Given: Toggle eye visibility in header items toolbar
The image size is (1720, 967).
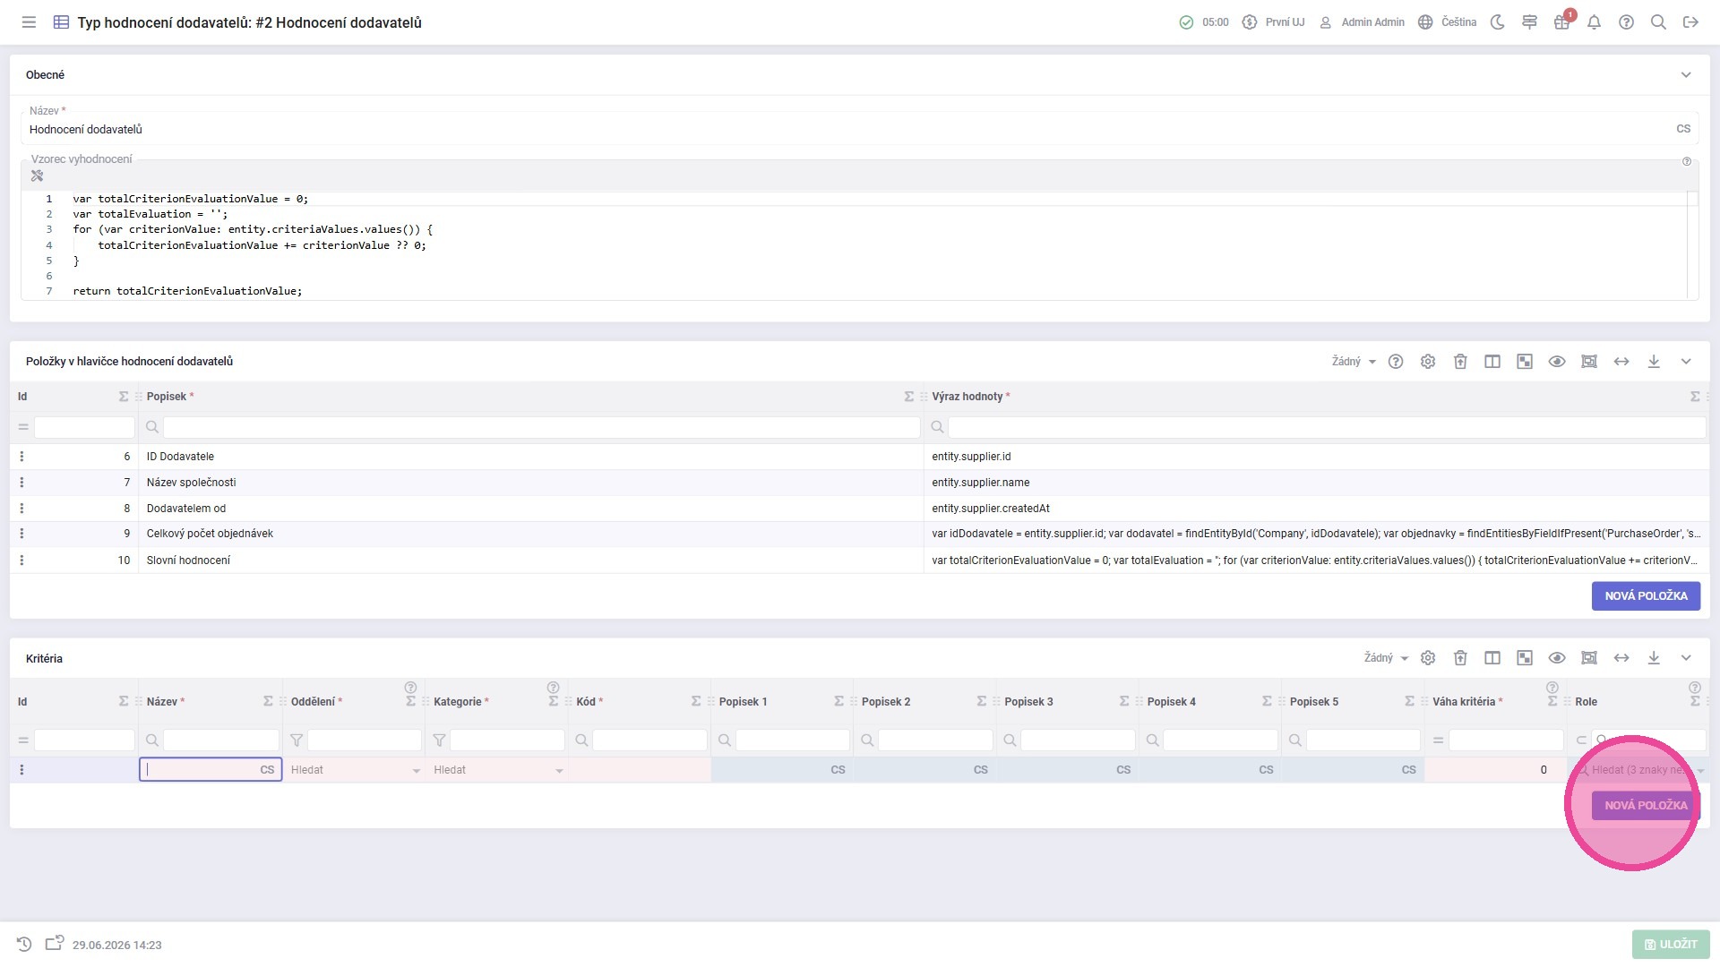Looking at the screenshot, I should (x=1557, y=362).
